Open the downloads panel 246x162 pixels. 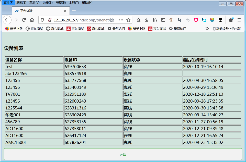click(147, 20)
